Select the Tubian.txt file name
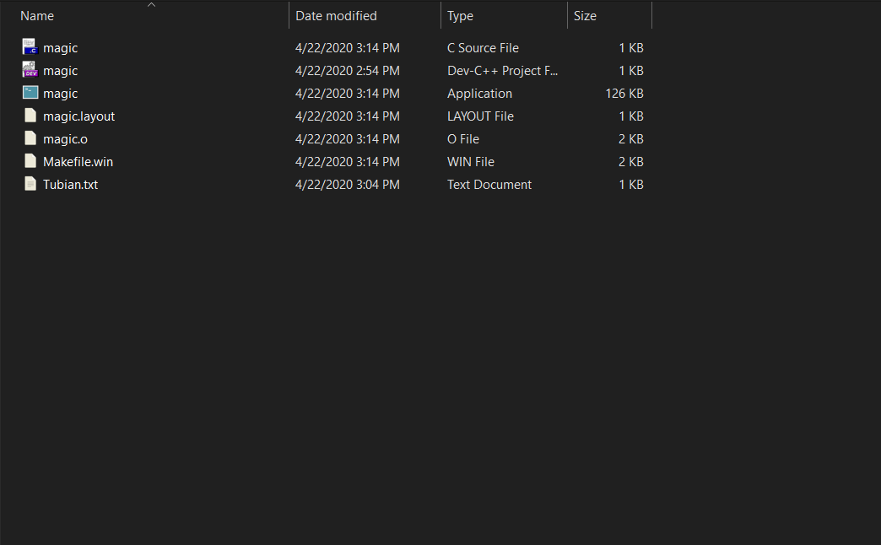The image size is (881, 545). point(70,184)
